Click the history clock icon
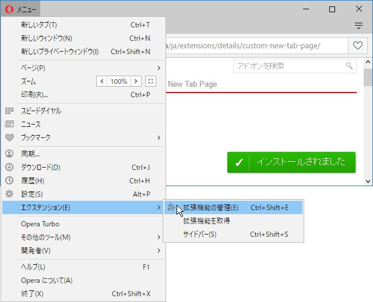 pyautogui.click(x=9, y=181)
